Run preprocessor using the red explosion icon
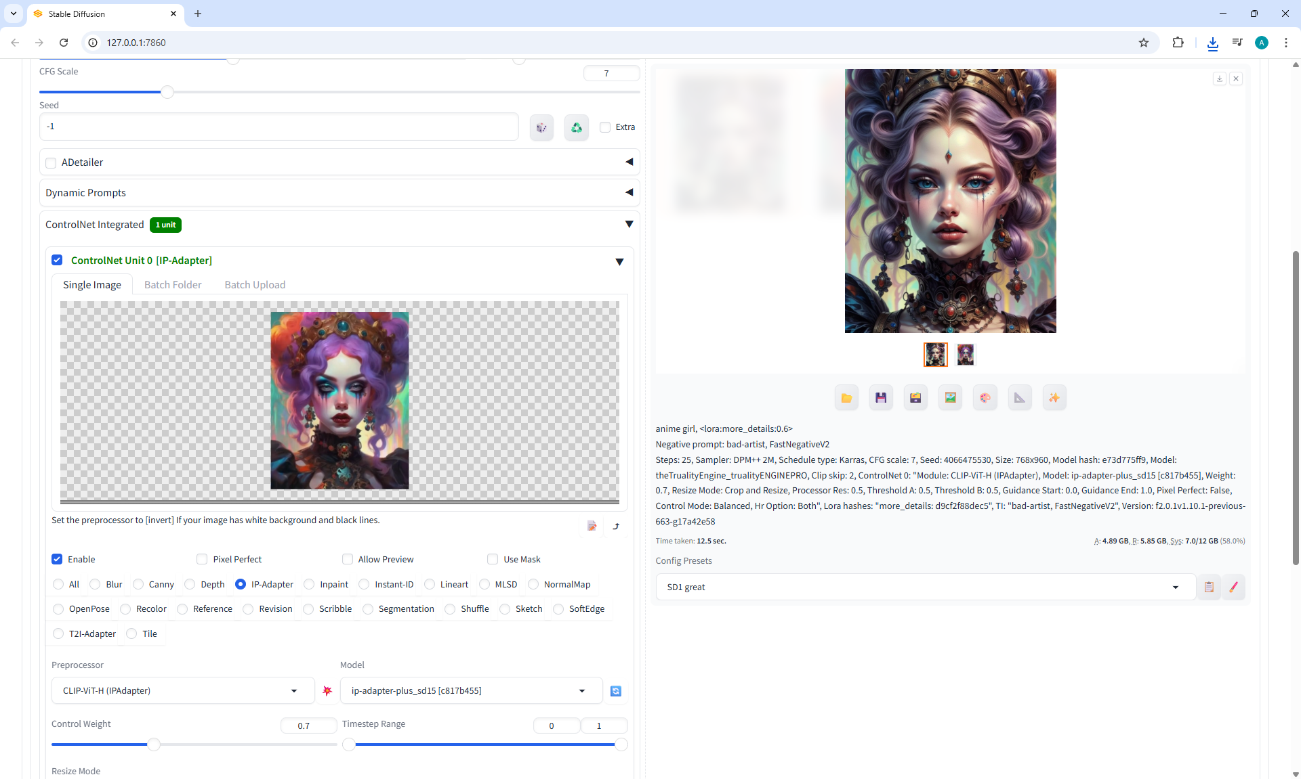The image size is (1301, 779). 327,691
